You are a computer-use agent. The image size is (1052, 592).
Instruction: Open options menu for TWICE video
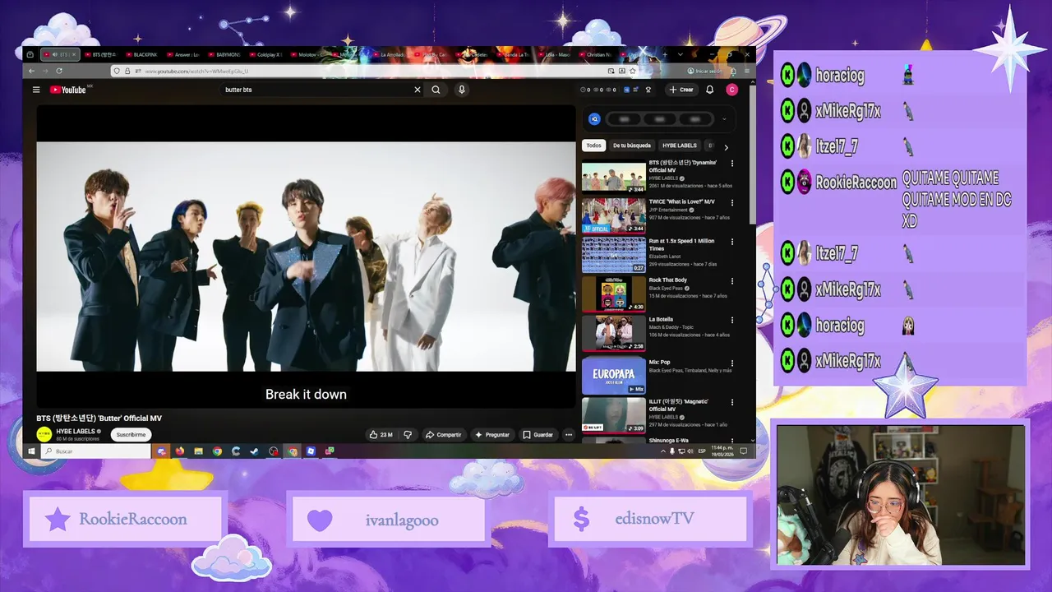coord(732,202)
